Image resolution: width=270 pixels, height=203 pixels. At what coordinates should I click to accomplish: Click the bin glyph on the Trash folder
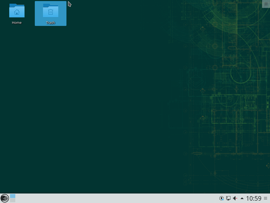pyautogui.click(x=51, y=12)
